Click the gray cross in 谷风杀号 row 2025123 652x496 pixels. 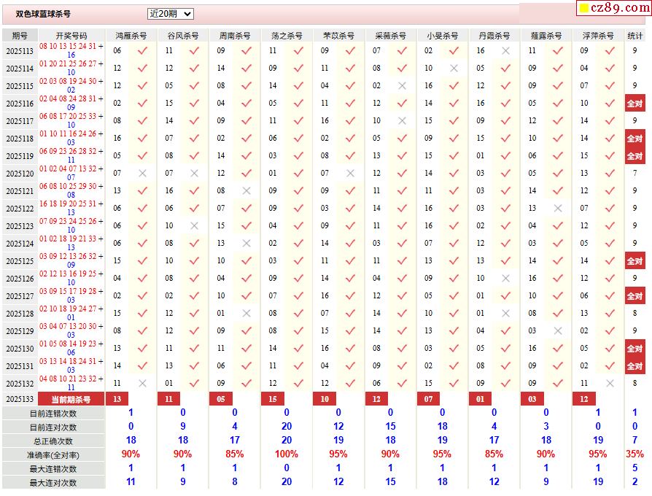(x=194, y=226)
